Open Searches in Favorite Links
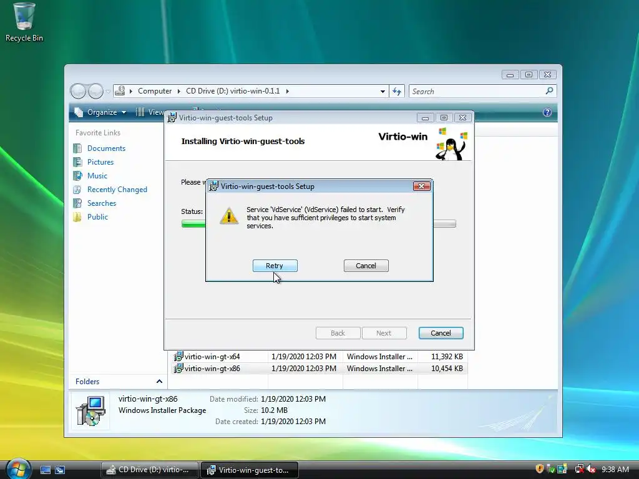The height and width of the screenshot is (479, 639). (102, 203)
